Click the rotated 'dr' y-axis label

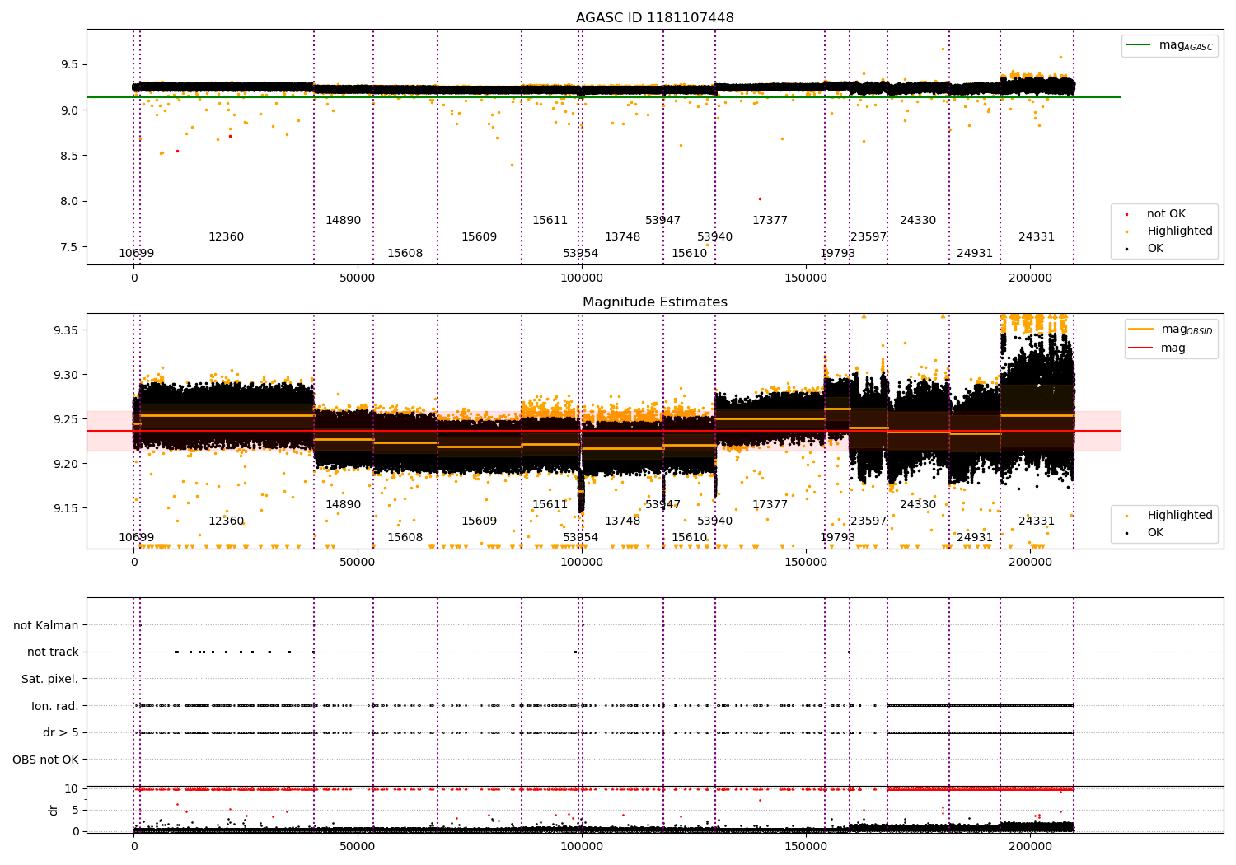tap(54, 810)
